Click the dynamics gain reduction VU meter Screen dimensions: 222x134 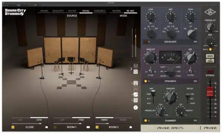coord(170,57)
